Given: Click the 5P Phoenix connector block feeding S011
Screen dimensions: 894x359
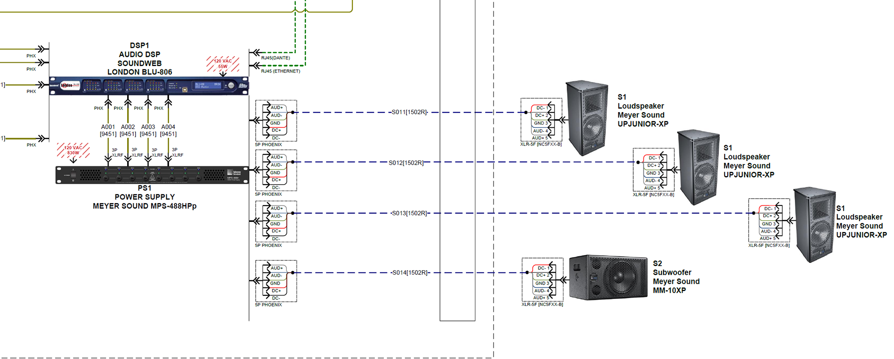Looking at the screenshot, I should (x=276, y=120).
